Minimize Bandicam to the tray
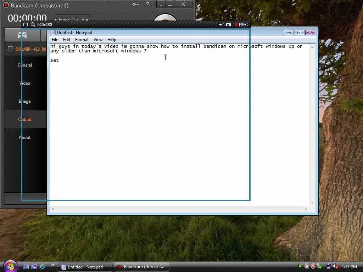Viewport: 363px width, 272px height. coord(161,4)
